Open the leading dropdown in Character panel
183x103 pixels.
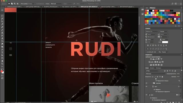coord(164,35)
